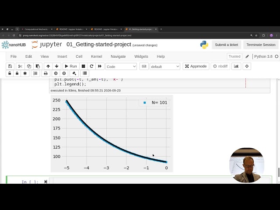Viewport: 280px width, 210px height.
Task: Click the asterisk toolbar icon
Action: click(25, 73)
